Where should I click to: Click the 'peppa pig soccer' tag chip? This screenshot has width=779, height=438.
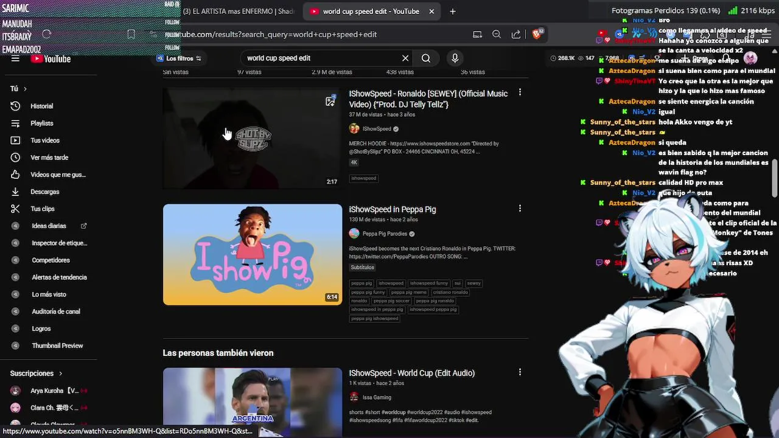coord(392,301)
